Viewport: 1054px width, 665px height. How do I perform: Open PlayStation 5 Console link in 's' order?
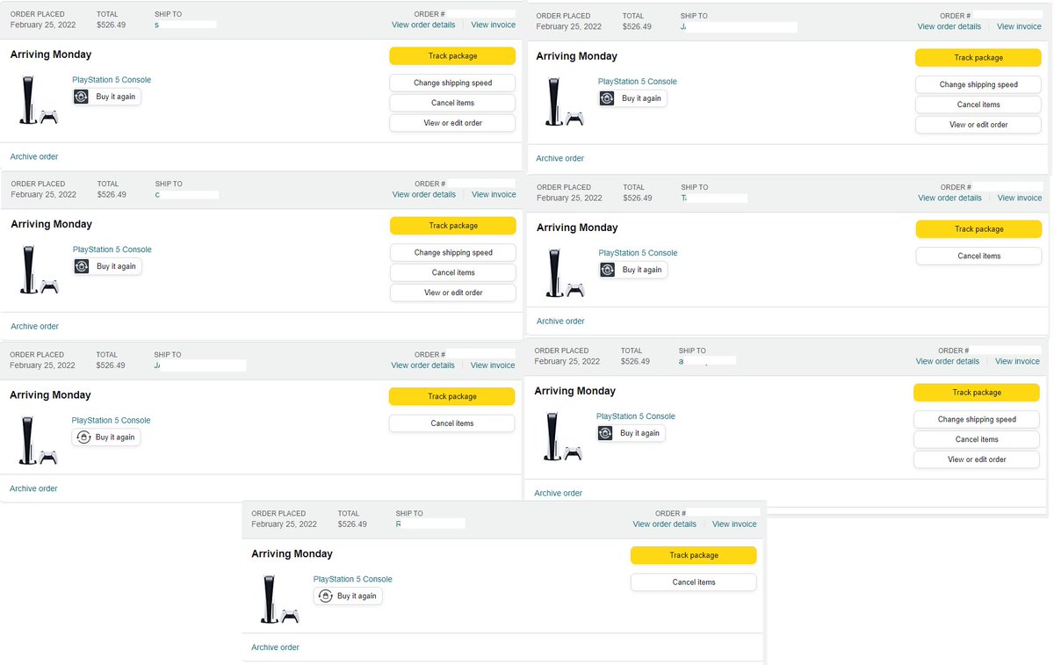(112, 80)
